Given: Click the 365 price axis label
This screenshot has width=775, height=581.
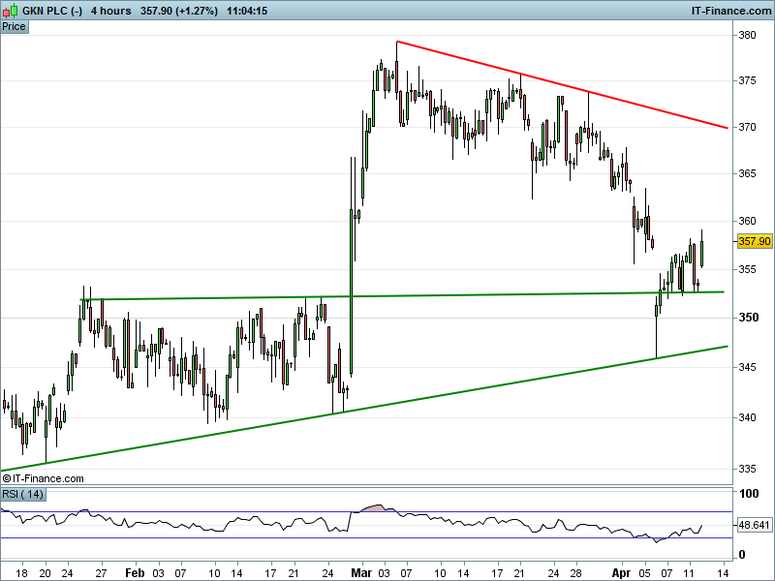Looking at the screenshot, I should click(x=747, y=173).
